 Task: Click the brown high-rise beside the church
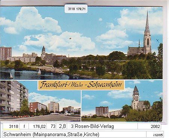(x=102, y=111)
